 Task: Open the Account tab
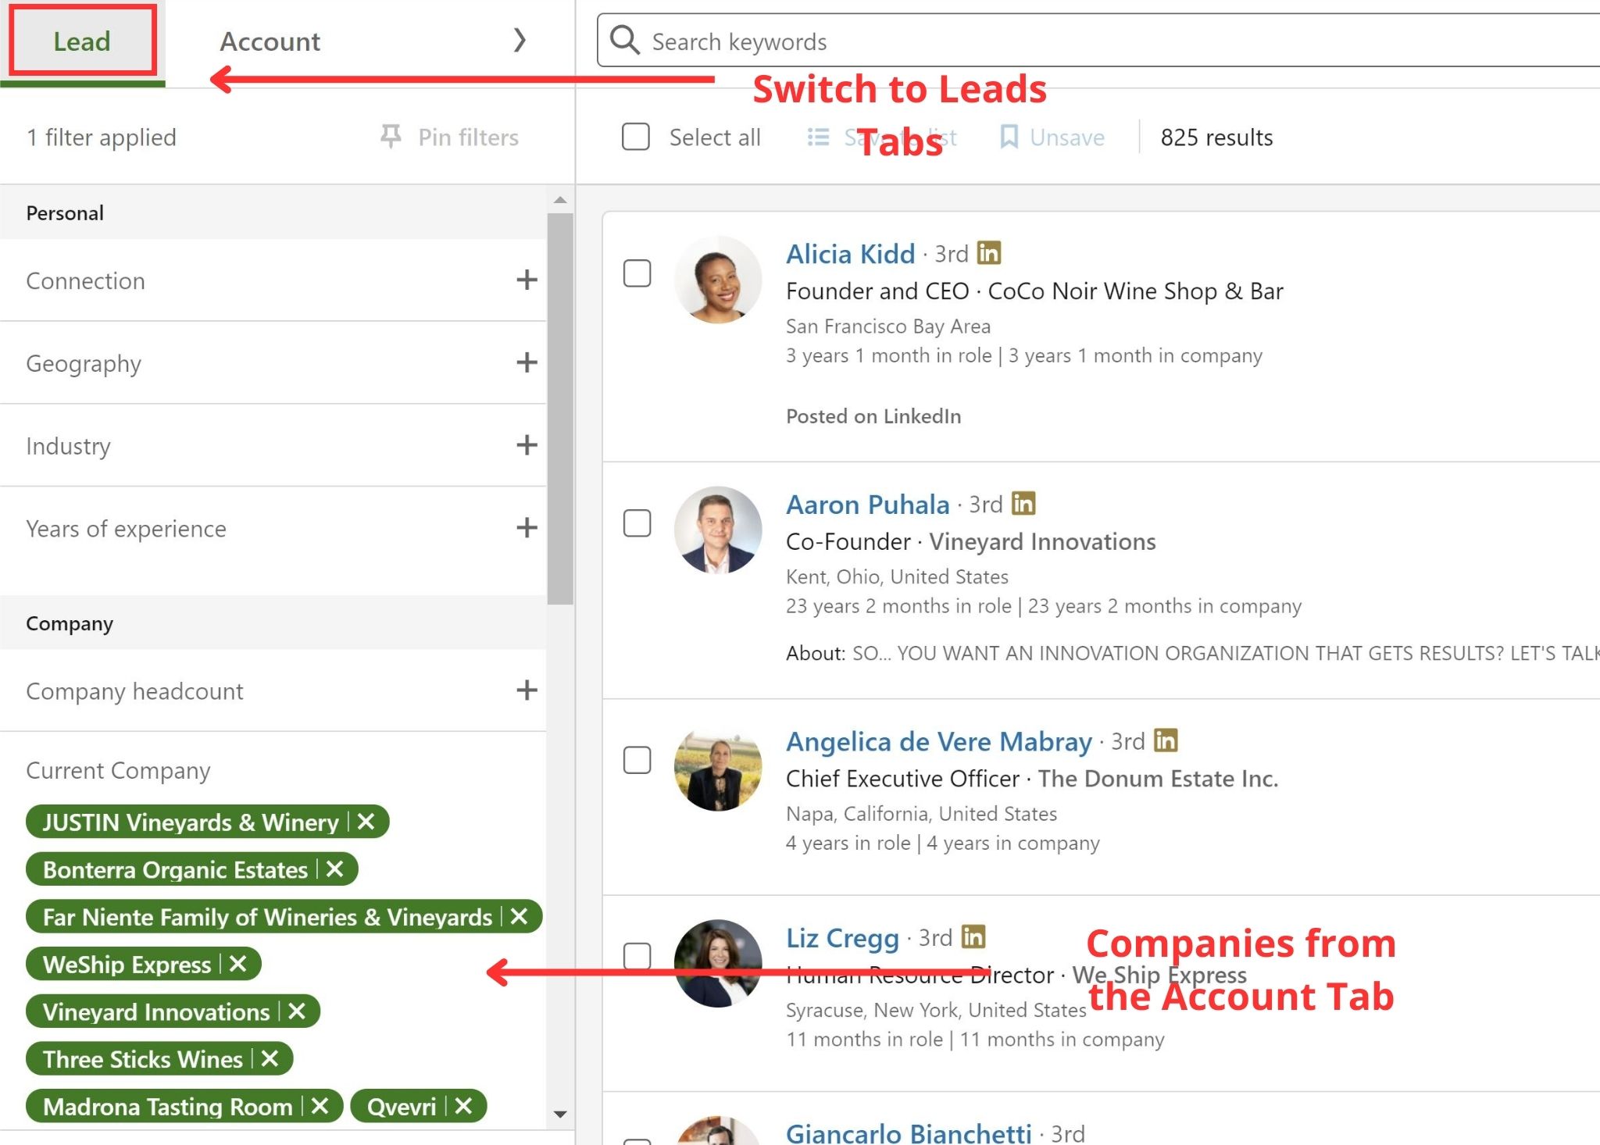click(x=270, y=41)
